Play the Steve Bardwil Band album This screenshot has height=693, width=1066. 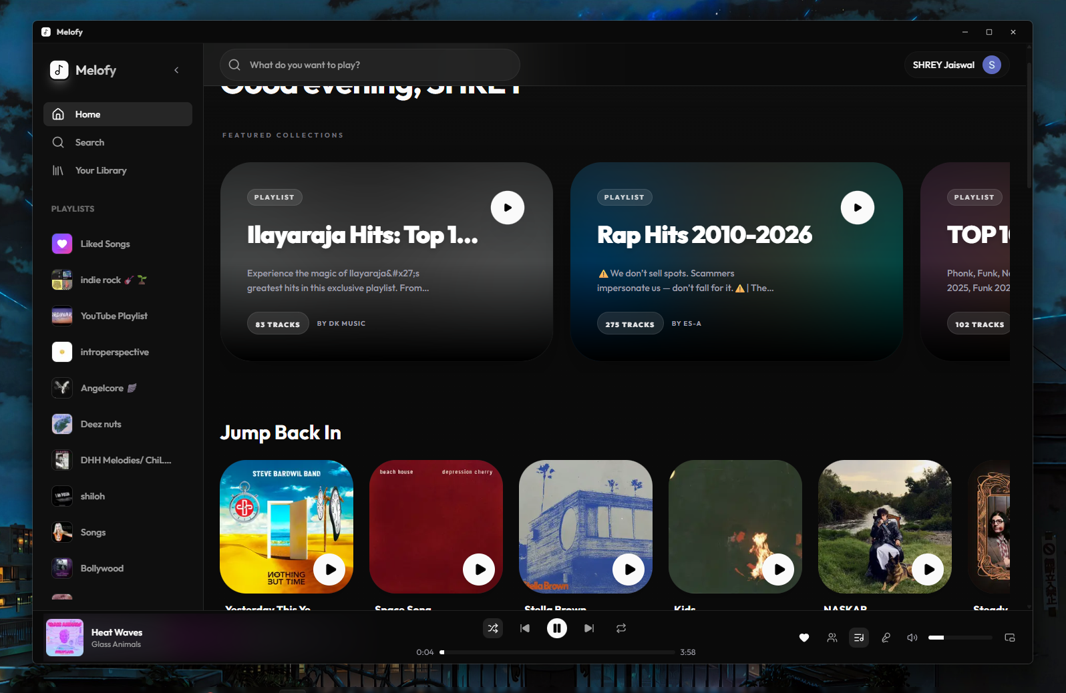pos(330,569)
